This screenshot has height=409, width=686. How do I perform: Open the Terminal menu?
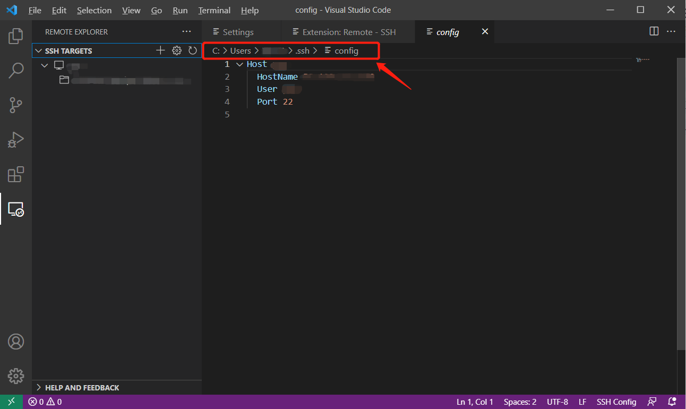[x=214, y=10]
